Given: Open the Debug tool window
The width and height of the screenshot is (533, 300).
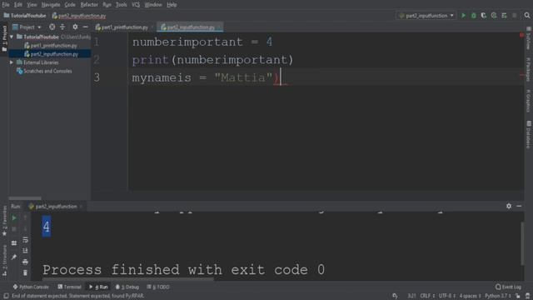Looking at the screenshot, I should click(127, 287).
